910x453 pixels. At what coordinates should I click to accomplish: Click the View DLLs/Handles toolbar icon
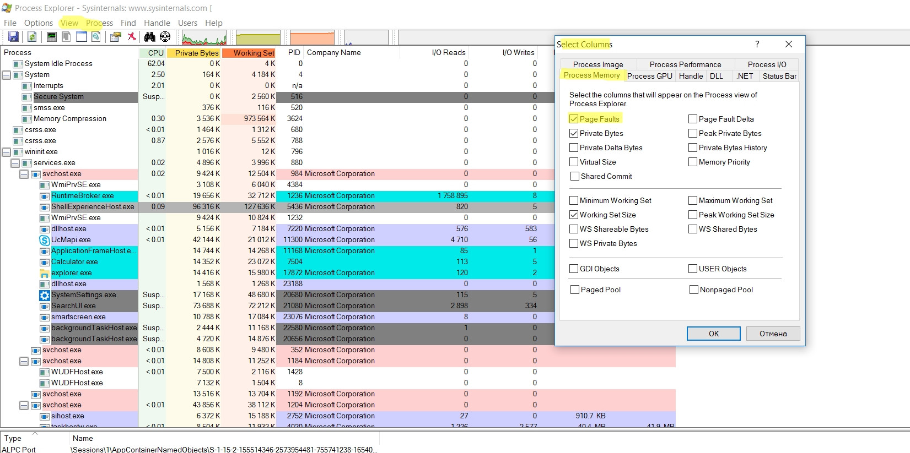[96, 37]
